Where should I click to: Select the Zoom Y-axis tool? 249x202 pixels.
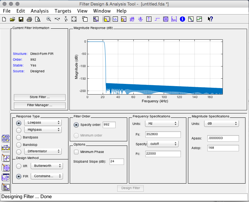(66, 19)
